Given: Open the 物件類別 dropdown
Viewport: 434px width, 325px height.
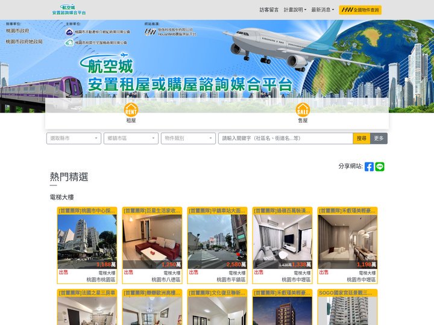Looking at the screenshot, I should [188, 138].
